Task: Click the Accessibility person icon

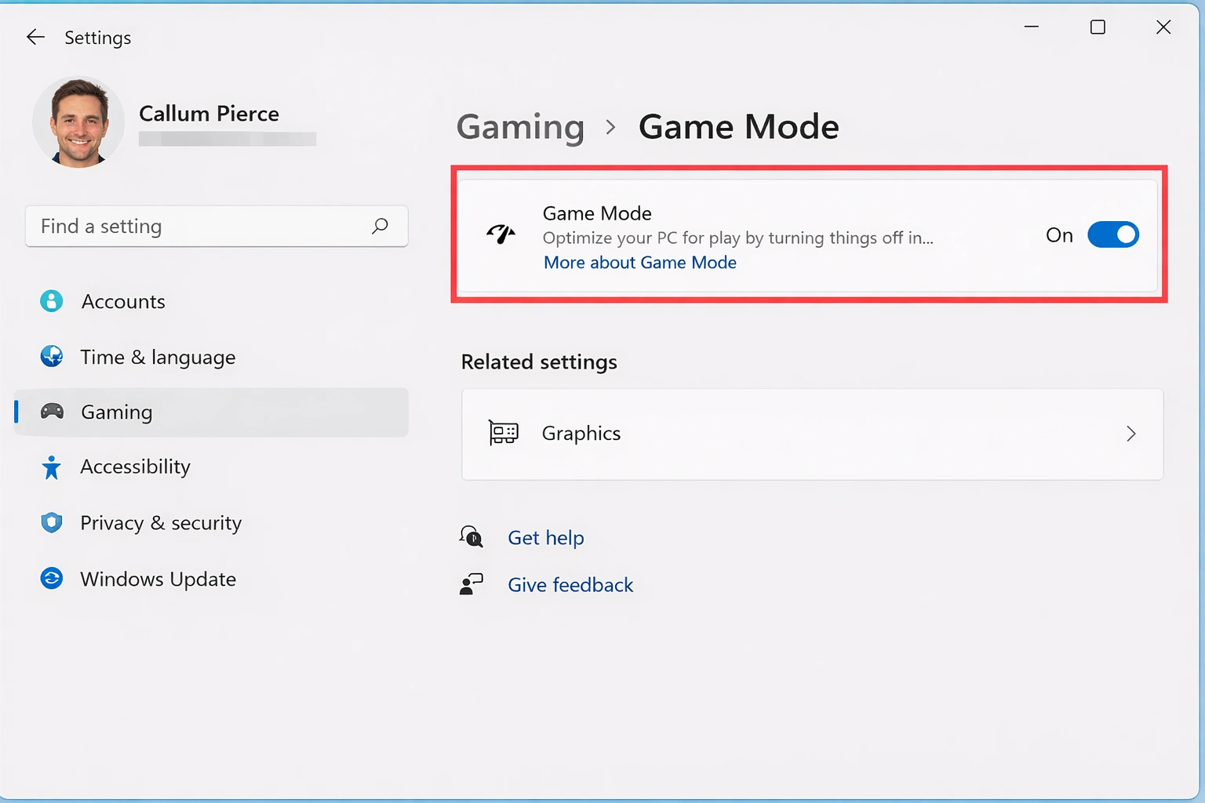Action: 51,467
